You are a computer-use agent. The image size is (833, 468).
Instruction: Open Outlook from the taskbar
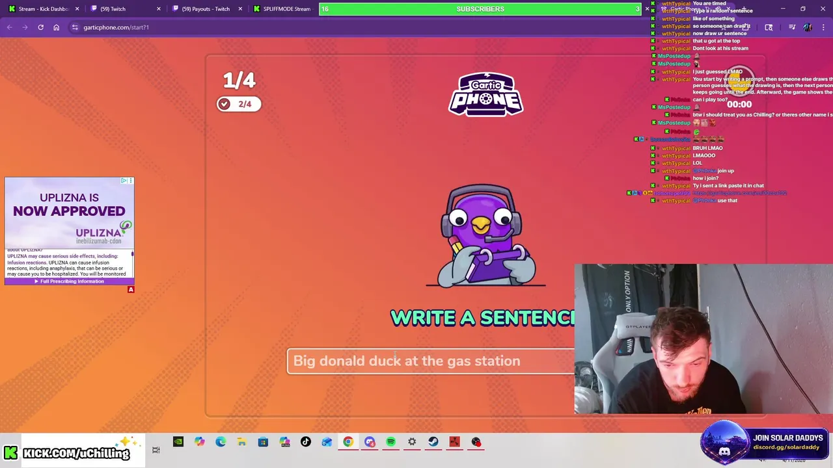tap(327, 442)
